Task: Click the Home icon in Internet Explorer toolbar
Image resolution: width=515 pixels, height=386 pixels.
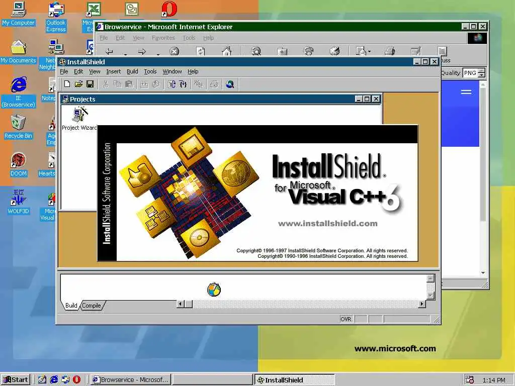Action: pyautogui.click(x=227, y=51)
